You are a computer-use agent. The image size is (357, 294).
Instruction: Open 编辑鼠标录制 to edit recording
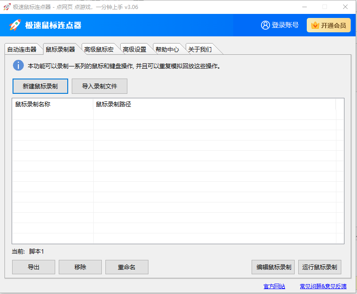273,267
